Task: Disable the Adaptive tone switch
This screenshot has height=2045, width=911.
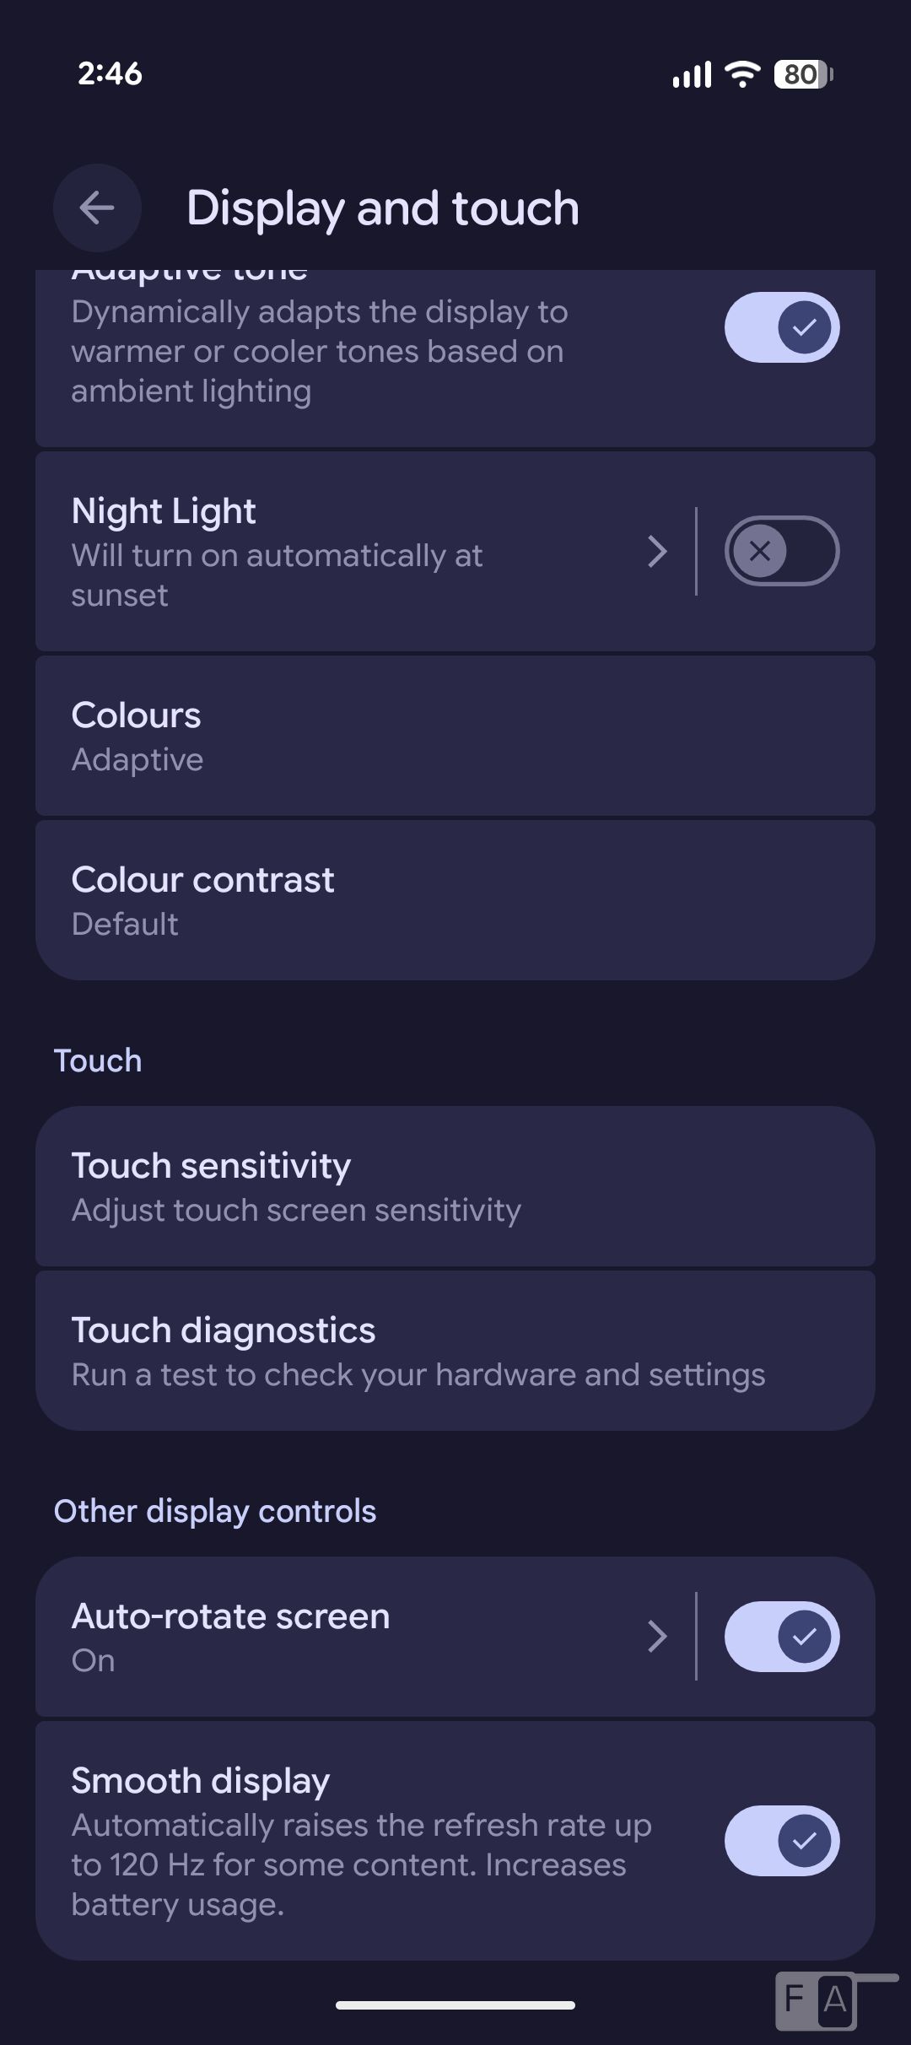Action: pyautogui.click(x=781, y=327)
